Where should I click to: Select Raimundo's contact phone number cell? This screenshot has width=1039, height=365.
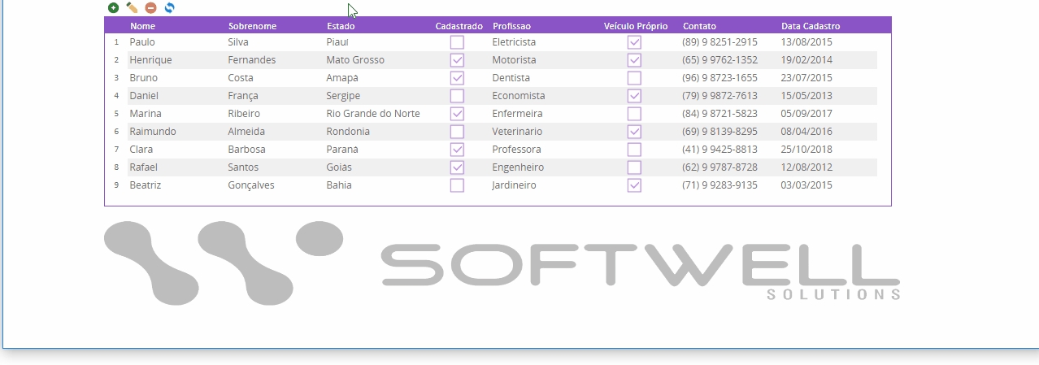[719, 132]
